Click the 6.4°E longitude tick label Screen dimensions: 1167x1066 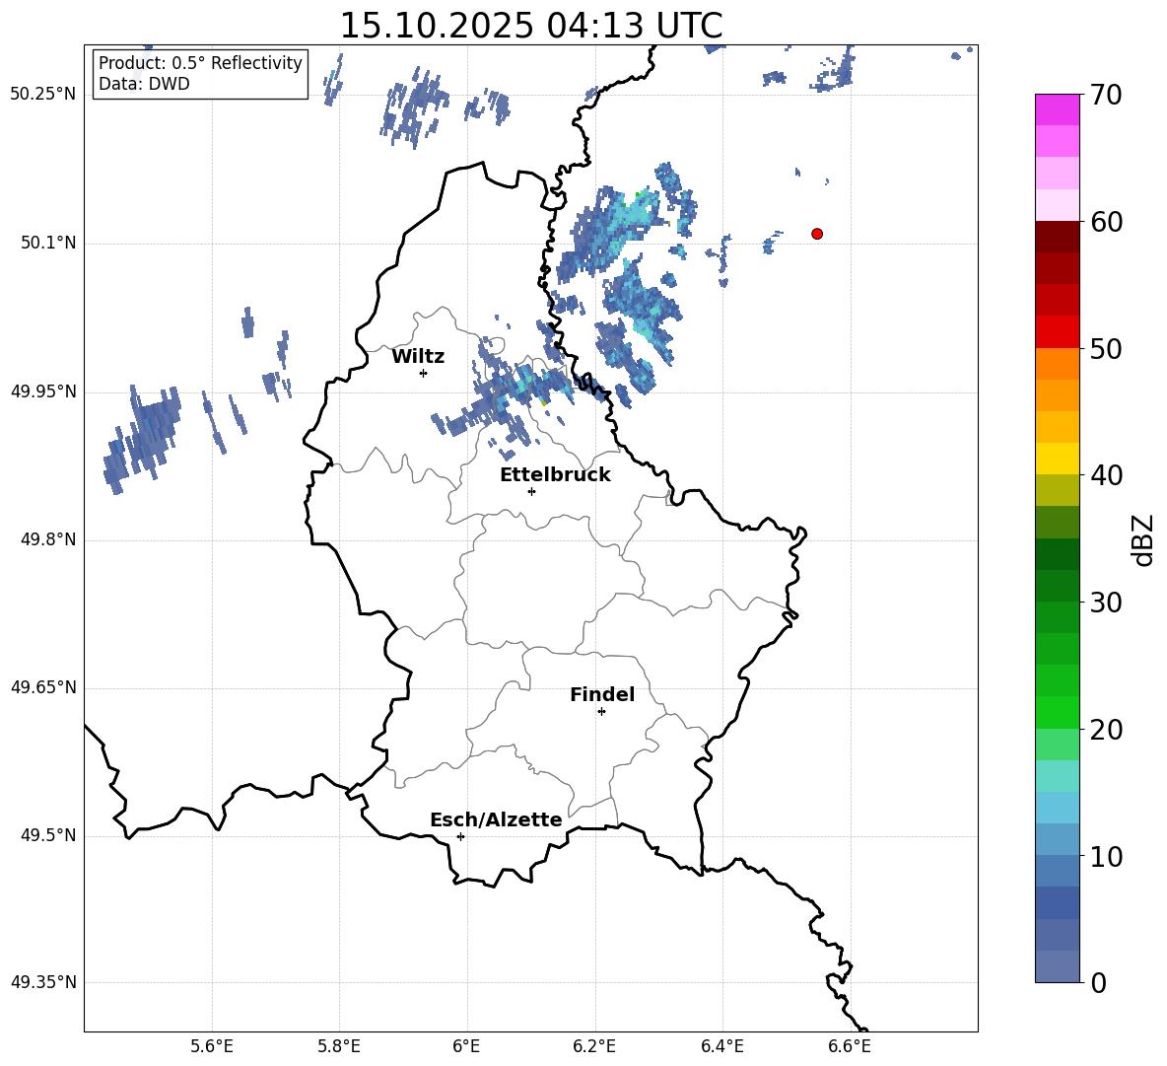(x=721, y=1046)
